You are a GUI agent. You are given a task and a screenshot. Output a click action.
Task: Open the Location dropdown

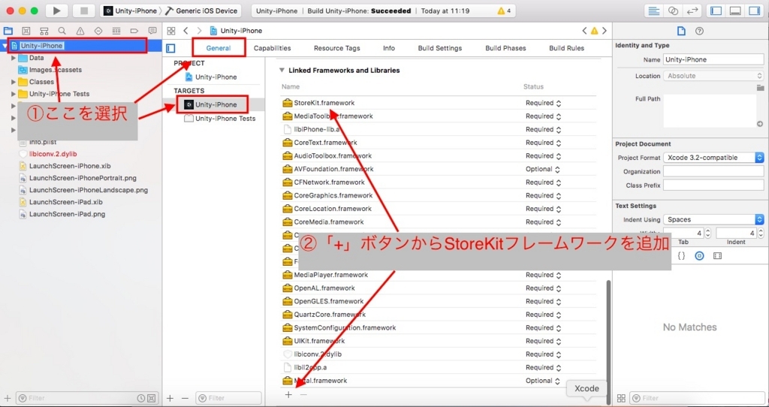pos(713,76)
